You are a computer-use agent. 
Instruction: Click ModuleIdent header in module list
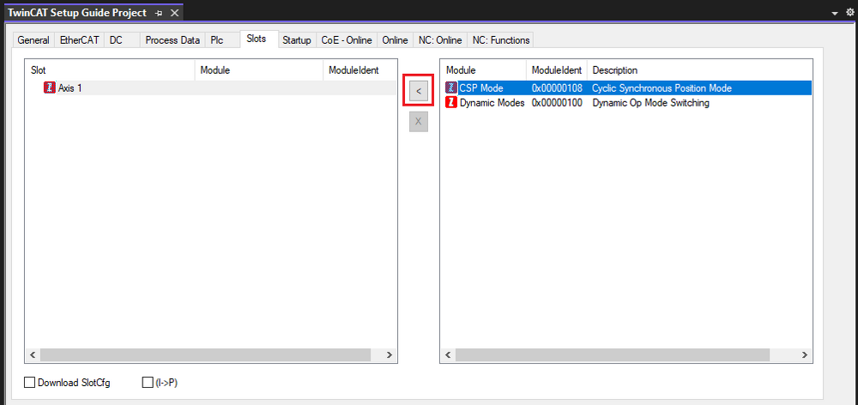[x=557, y=70]
